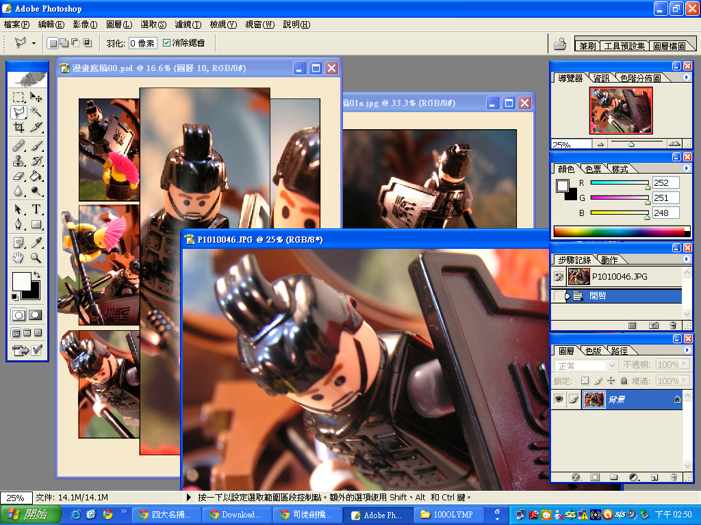Switch to the 動作 tab

(609, 260)
